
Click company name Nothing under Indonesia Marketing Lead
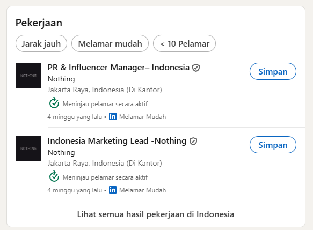(x=61, y=152)
